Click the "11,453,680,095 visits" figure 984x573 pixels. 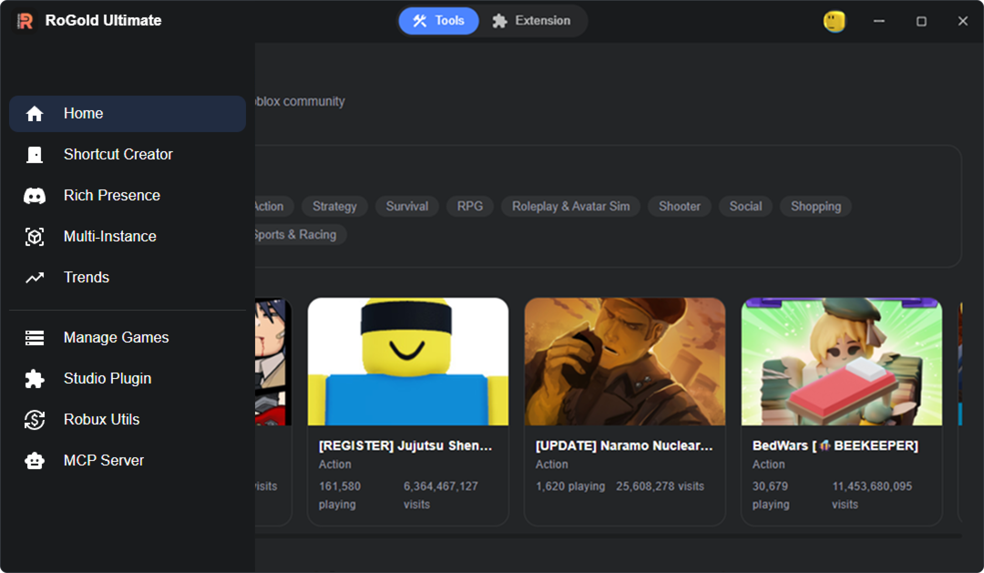tap(872, 496)
